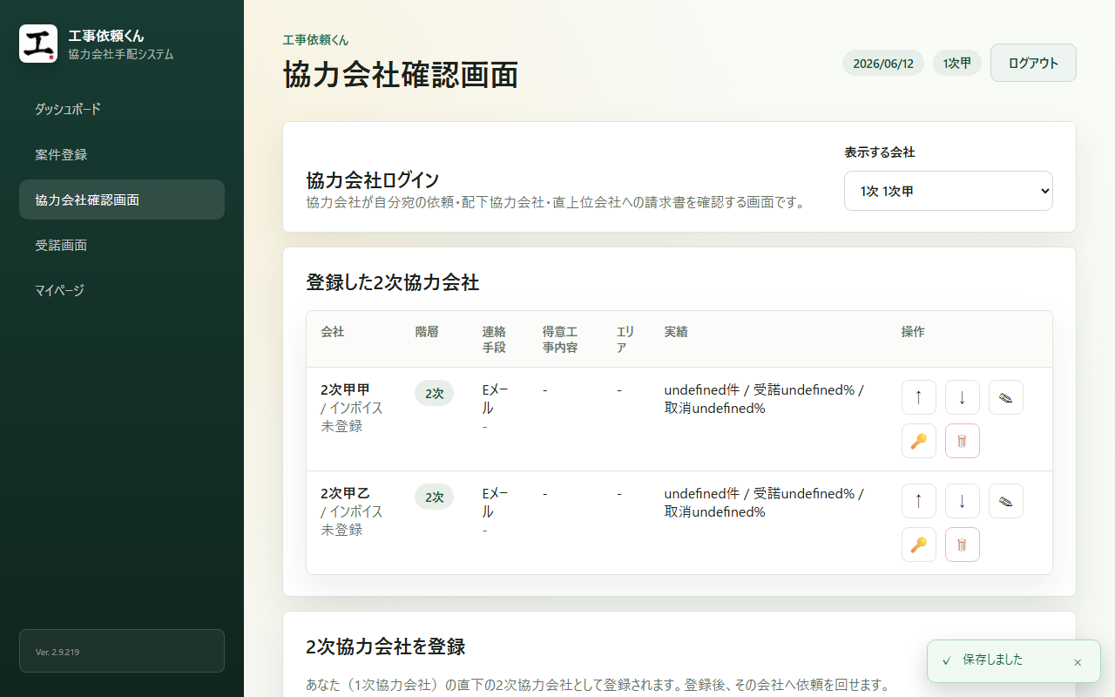Screen dimensions: 1115x697
Task: Move 2次甲乙 row down with arrow
Action: (963, 501)
